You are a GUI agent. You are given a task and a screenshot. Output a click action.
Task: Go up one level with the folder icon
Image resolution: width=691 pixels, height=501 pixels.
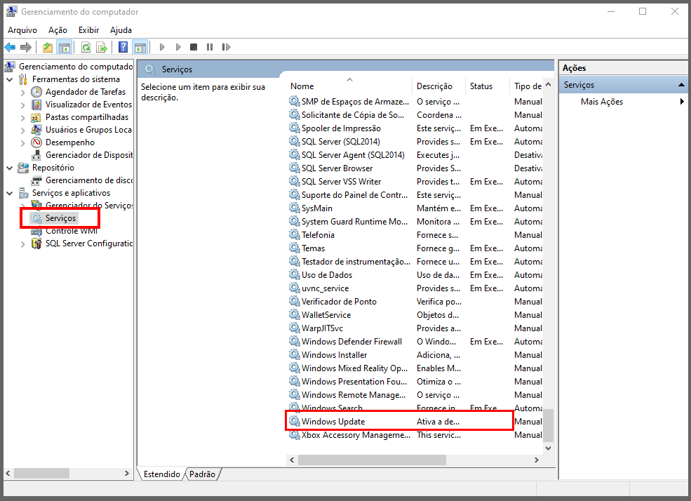(48, 47)
